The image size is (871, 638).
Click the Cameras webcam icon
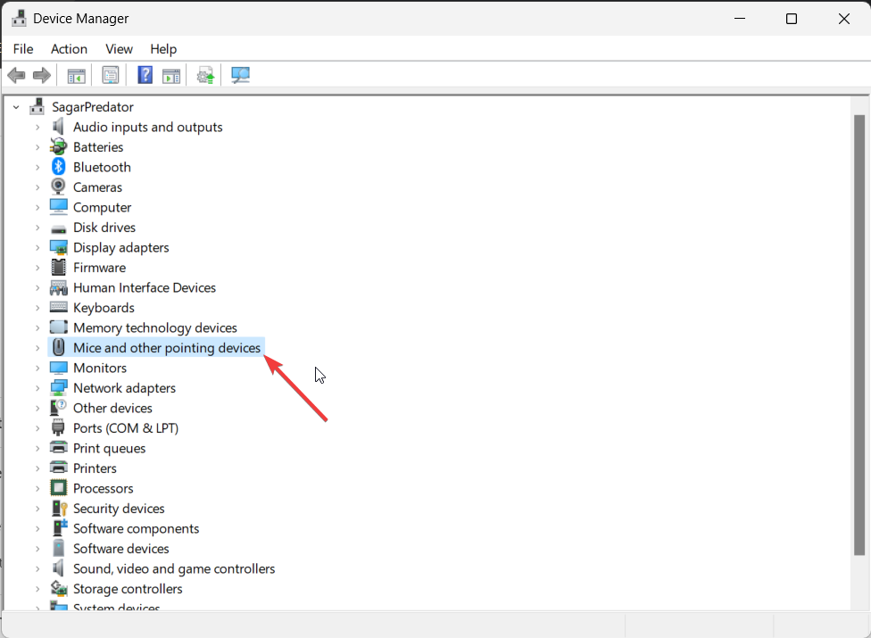58,186
